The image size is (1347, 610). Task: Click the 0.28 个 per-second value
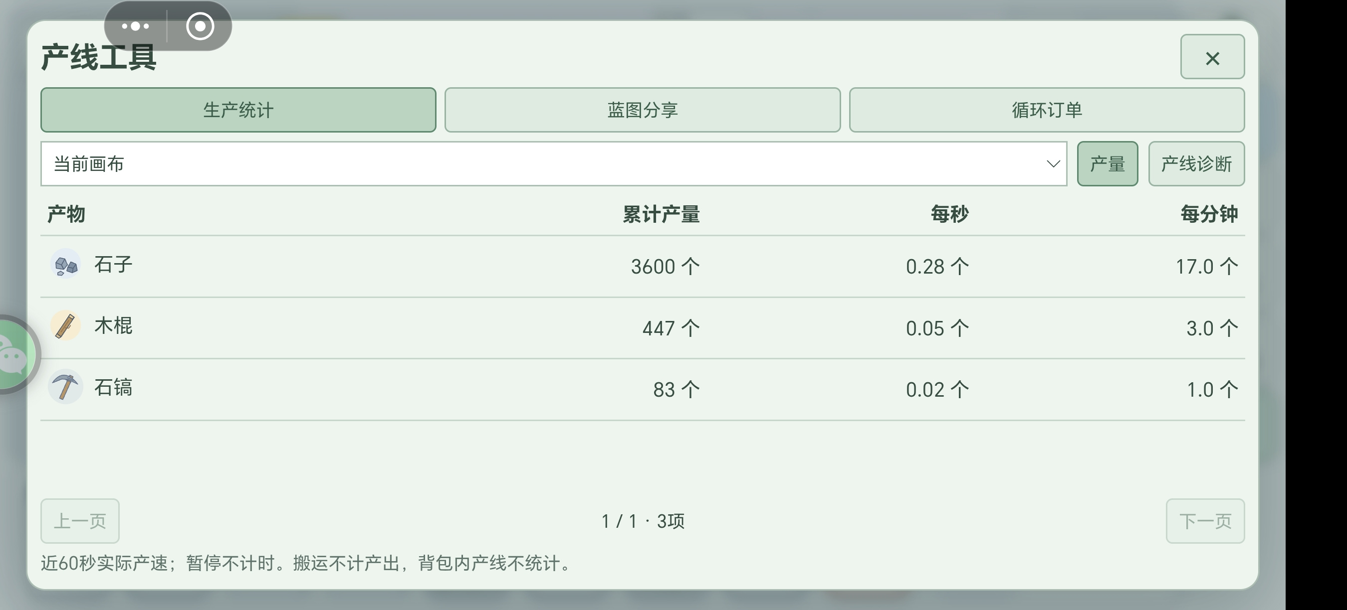coord(937,267)
